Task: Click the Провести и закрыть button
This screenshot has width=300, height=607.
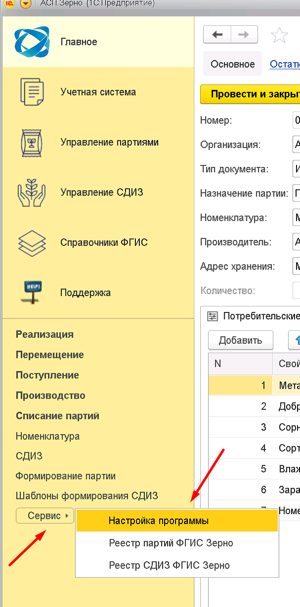Action: [x=250, y=94]
